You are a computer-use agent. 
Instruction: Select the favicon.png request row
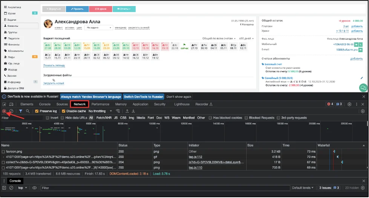coord(184,152)
